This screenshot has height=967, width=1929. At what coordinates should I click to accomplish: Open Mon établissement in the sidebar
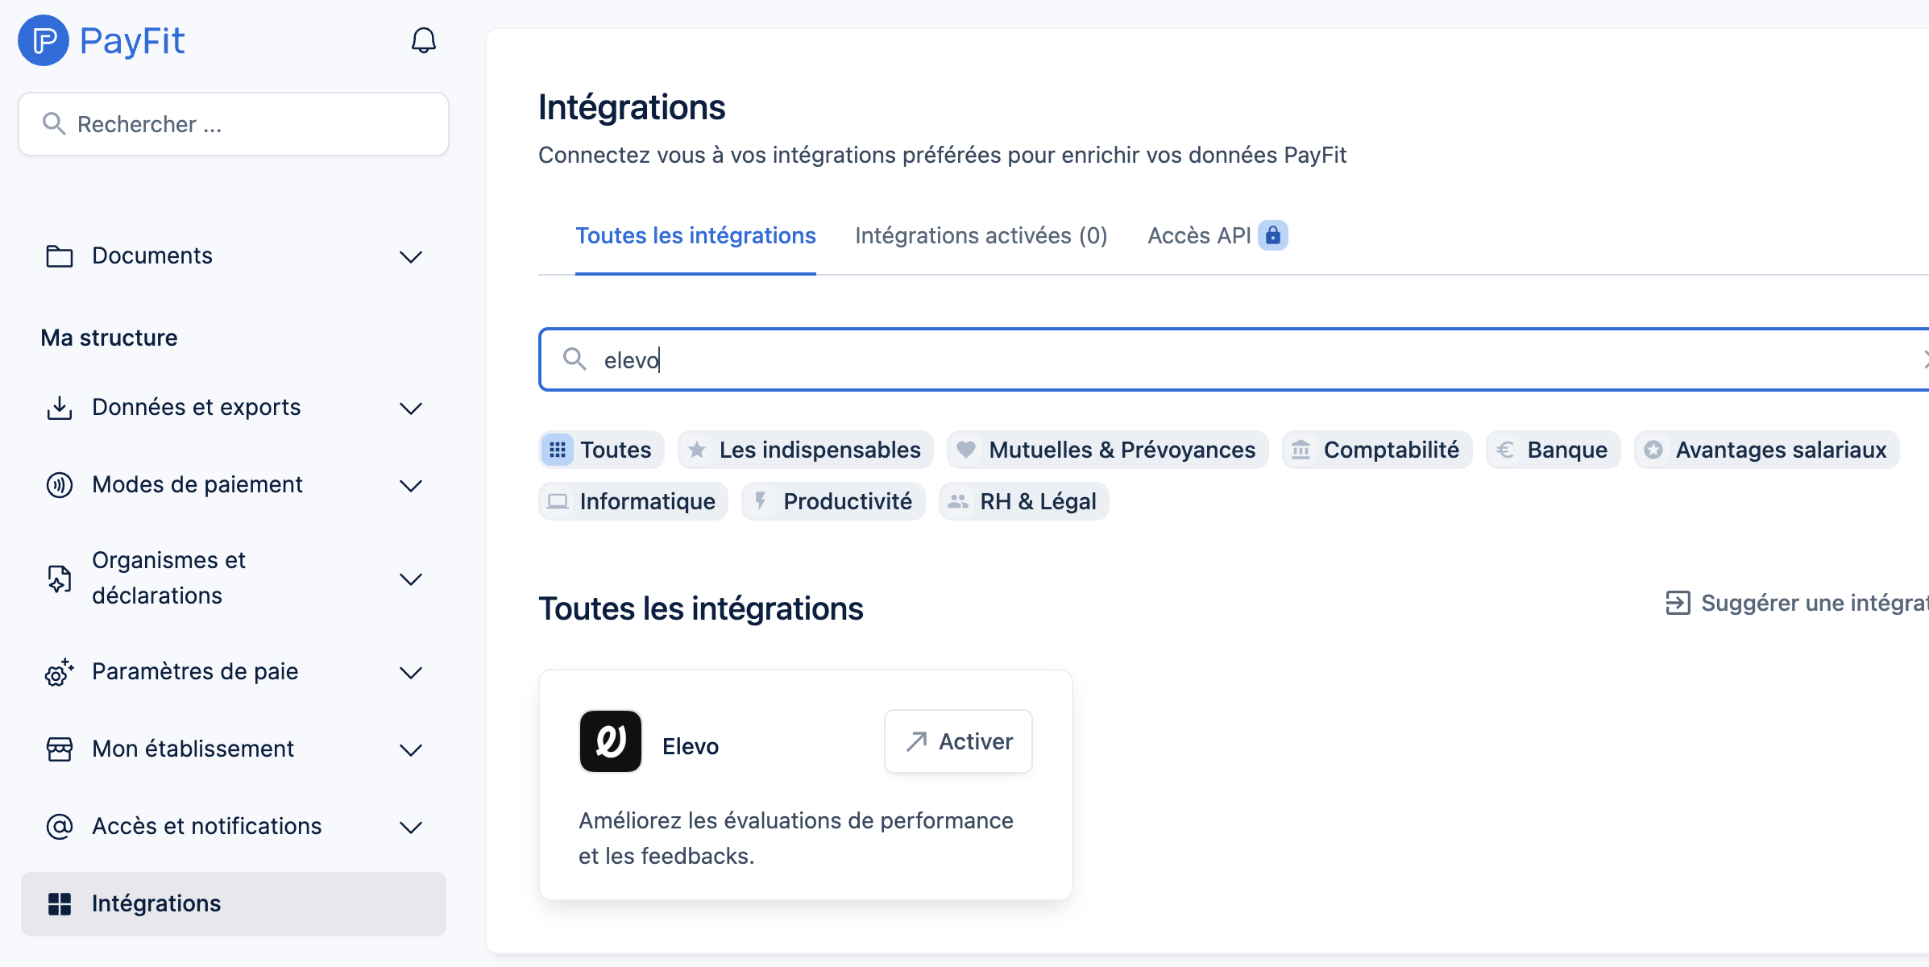pos(234,749)
